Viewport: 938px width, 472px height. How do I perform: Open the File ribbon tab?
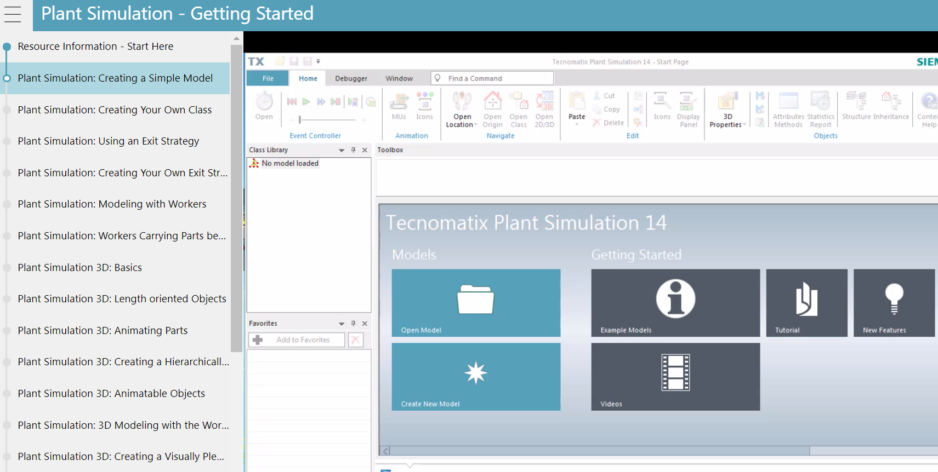[268, 78]
